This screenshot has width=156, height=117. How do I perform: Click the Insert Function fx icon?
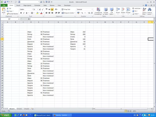(x=29, y=19)
